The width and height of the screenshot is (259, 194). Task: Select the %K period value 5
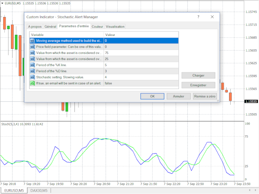point(141,65)
